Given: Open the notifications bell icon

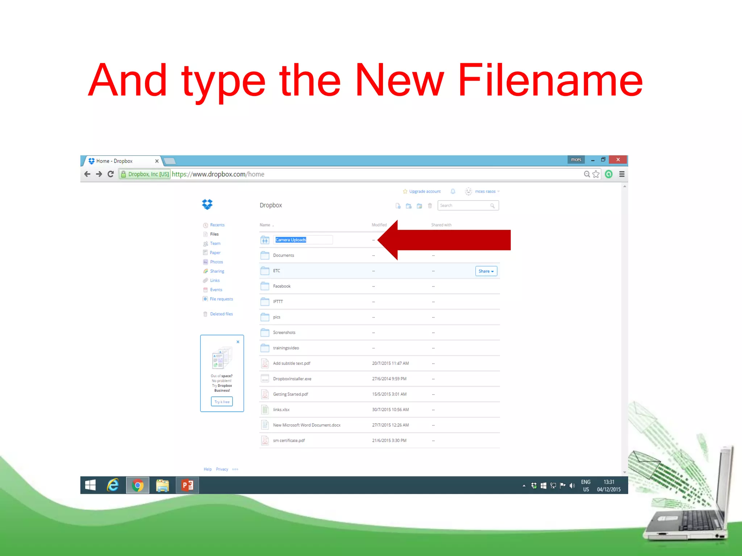Looking at the screenshot, I should [453, 191].
